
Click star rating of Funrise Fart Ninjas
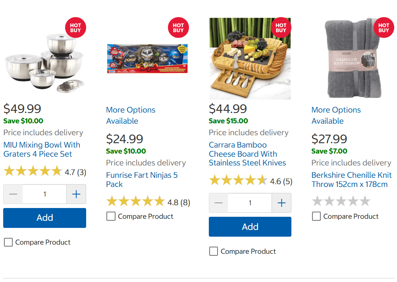135,202
